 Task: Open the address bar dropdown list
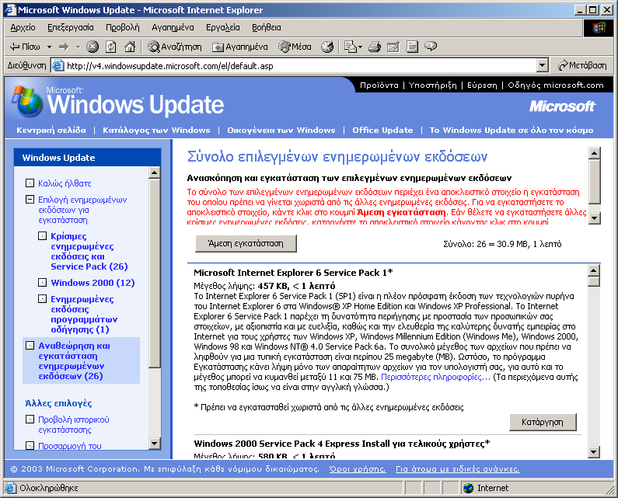click(543, 65)
